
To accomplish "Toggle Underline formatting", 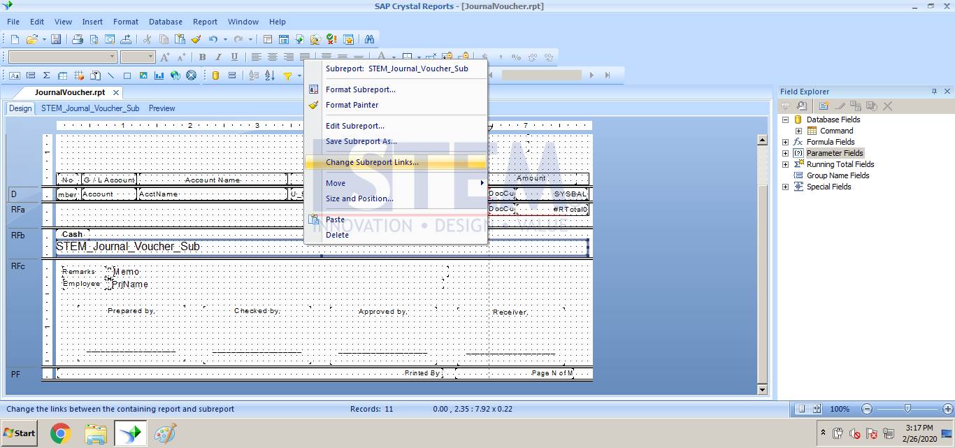I will click(234, 57).
